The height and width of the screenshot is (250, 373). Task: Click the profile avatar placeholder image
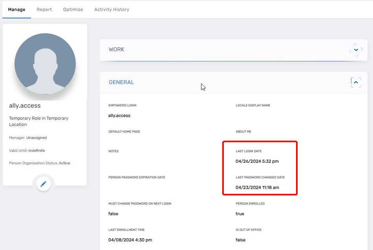pyautogui.click(x=45, y=63)
